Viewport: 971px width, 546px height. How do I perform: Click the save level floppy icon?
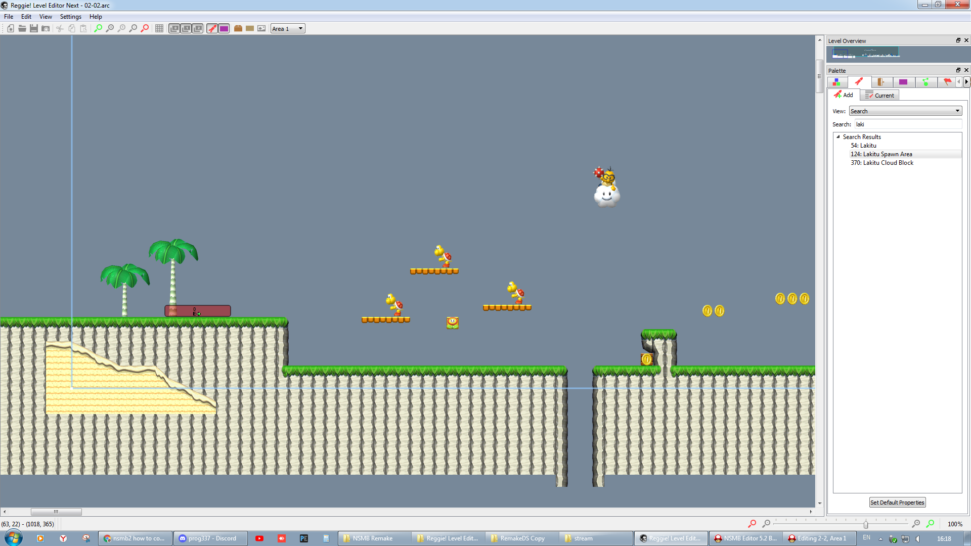click(34, 29)
